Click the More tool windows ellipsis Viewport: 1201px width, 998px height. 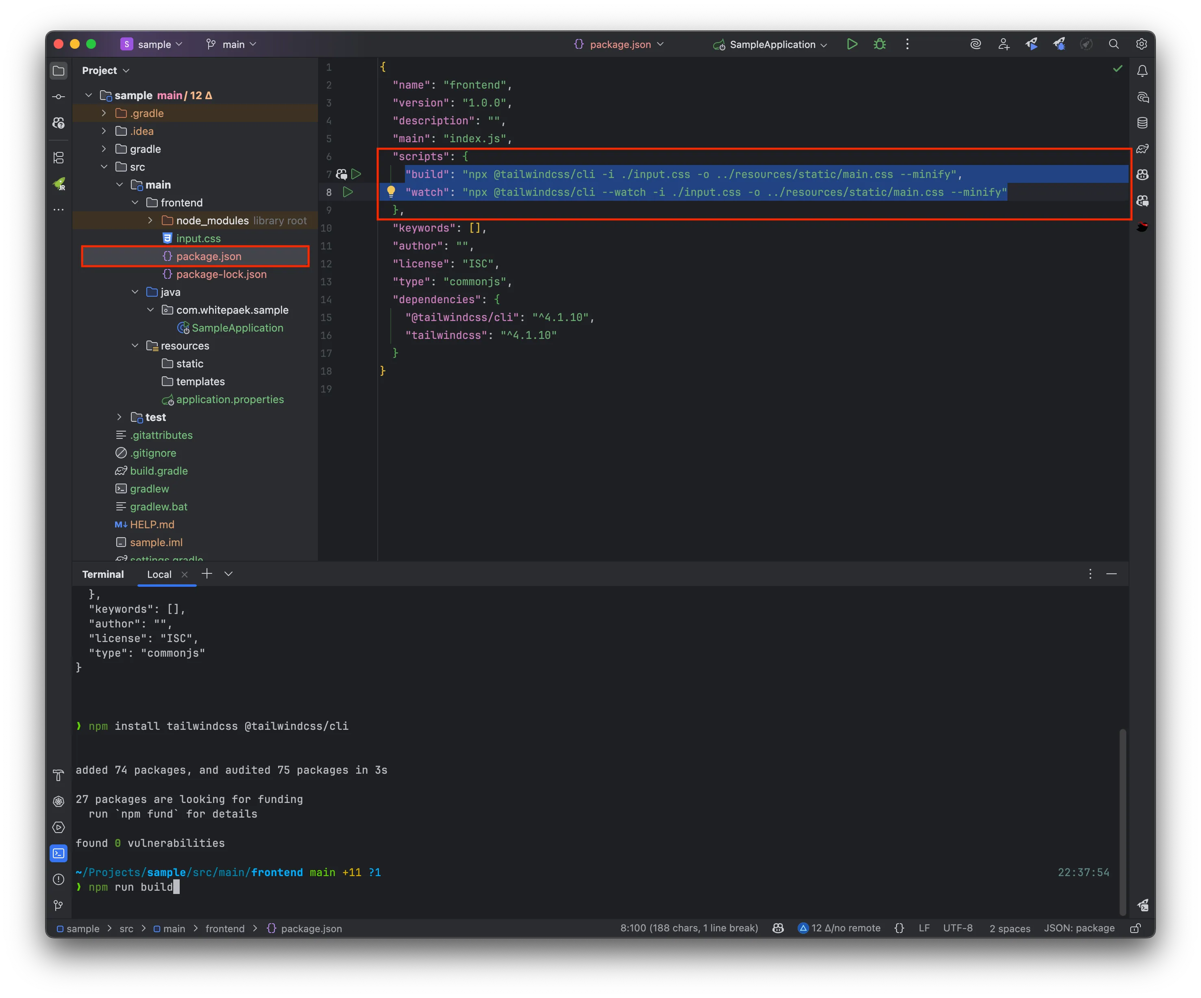[58, 210]
